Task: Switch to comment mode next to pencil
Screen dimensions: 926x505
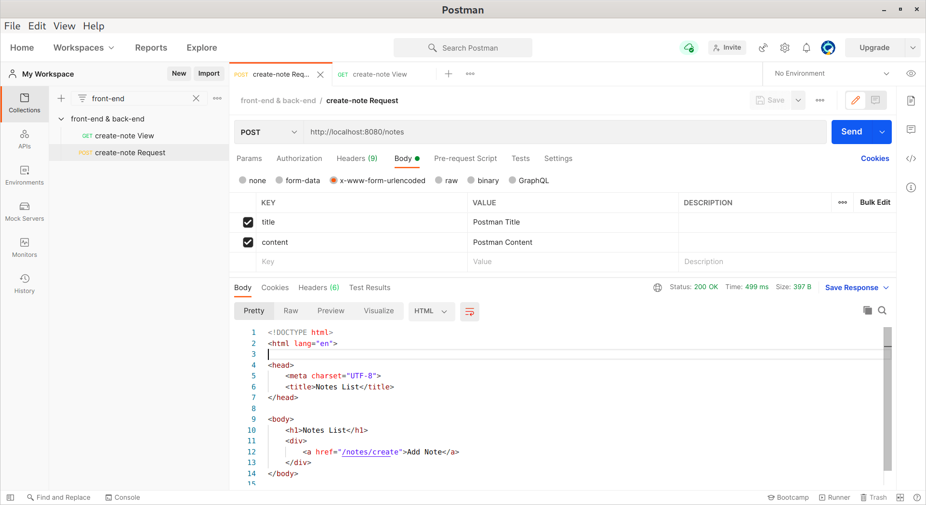Action: [x=876, y=100]
